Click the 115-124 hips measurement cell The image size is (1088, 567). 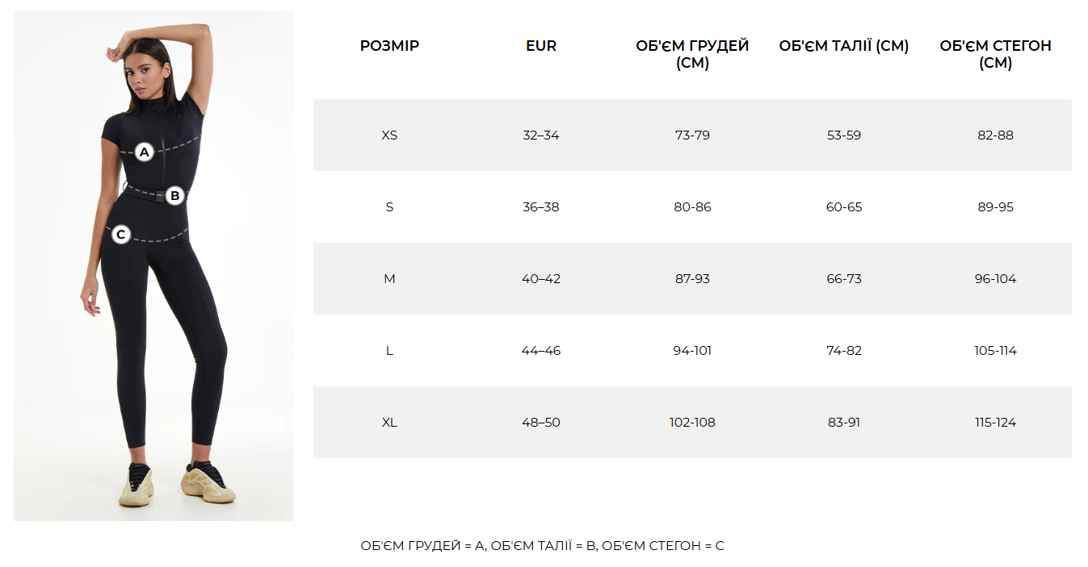coord(995,423)
